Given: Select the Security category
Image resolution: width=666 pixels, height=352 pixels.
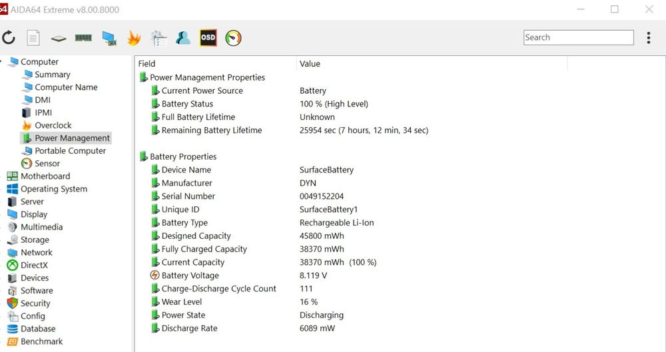Looking at the screenshot, I should click(x=36, y=303).
